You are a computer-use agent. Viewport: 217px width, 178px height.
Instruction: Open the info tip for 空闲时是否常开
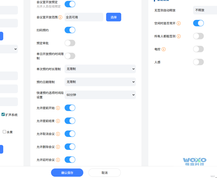pos(178,23)
